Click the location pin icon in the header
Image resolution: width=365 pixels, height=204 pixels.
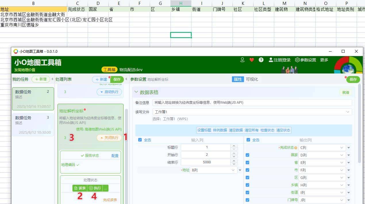(x=242, y=60)
